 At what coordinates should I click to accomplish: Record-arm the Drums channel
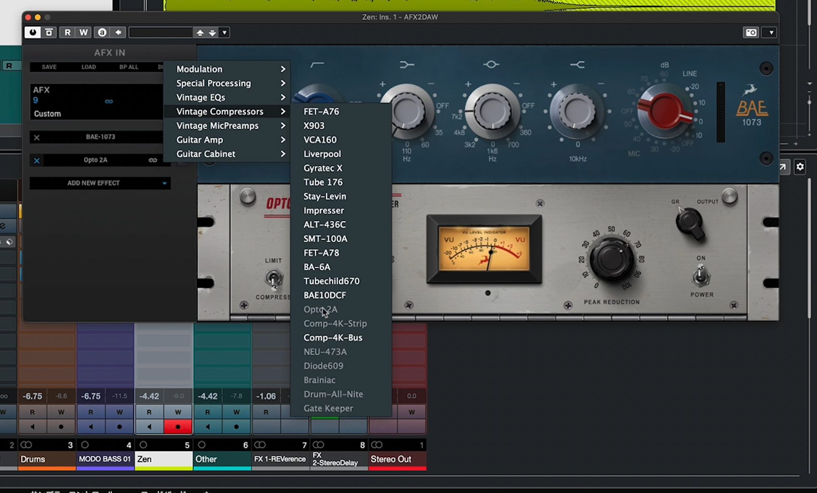tap(61, 427)
